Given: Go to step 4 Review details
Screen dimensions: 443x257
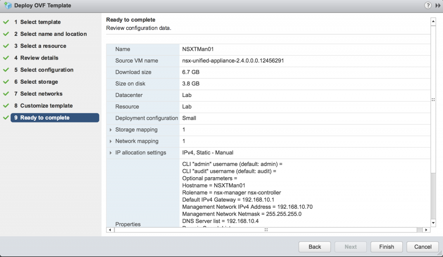Looking at the screenshot, I should 36,58.
